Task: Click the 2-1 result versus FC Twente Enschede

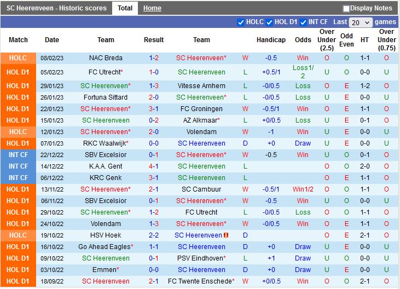Action: pos(154,281)
